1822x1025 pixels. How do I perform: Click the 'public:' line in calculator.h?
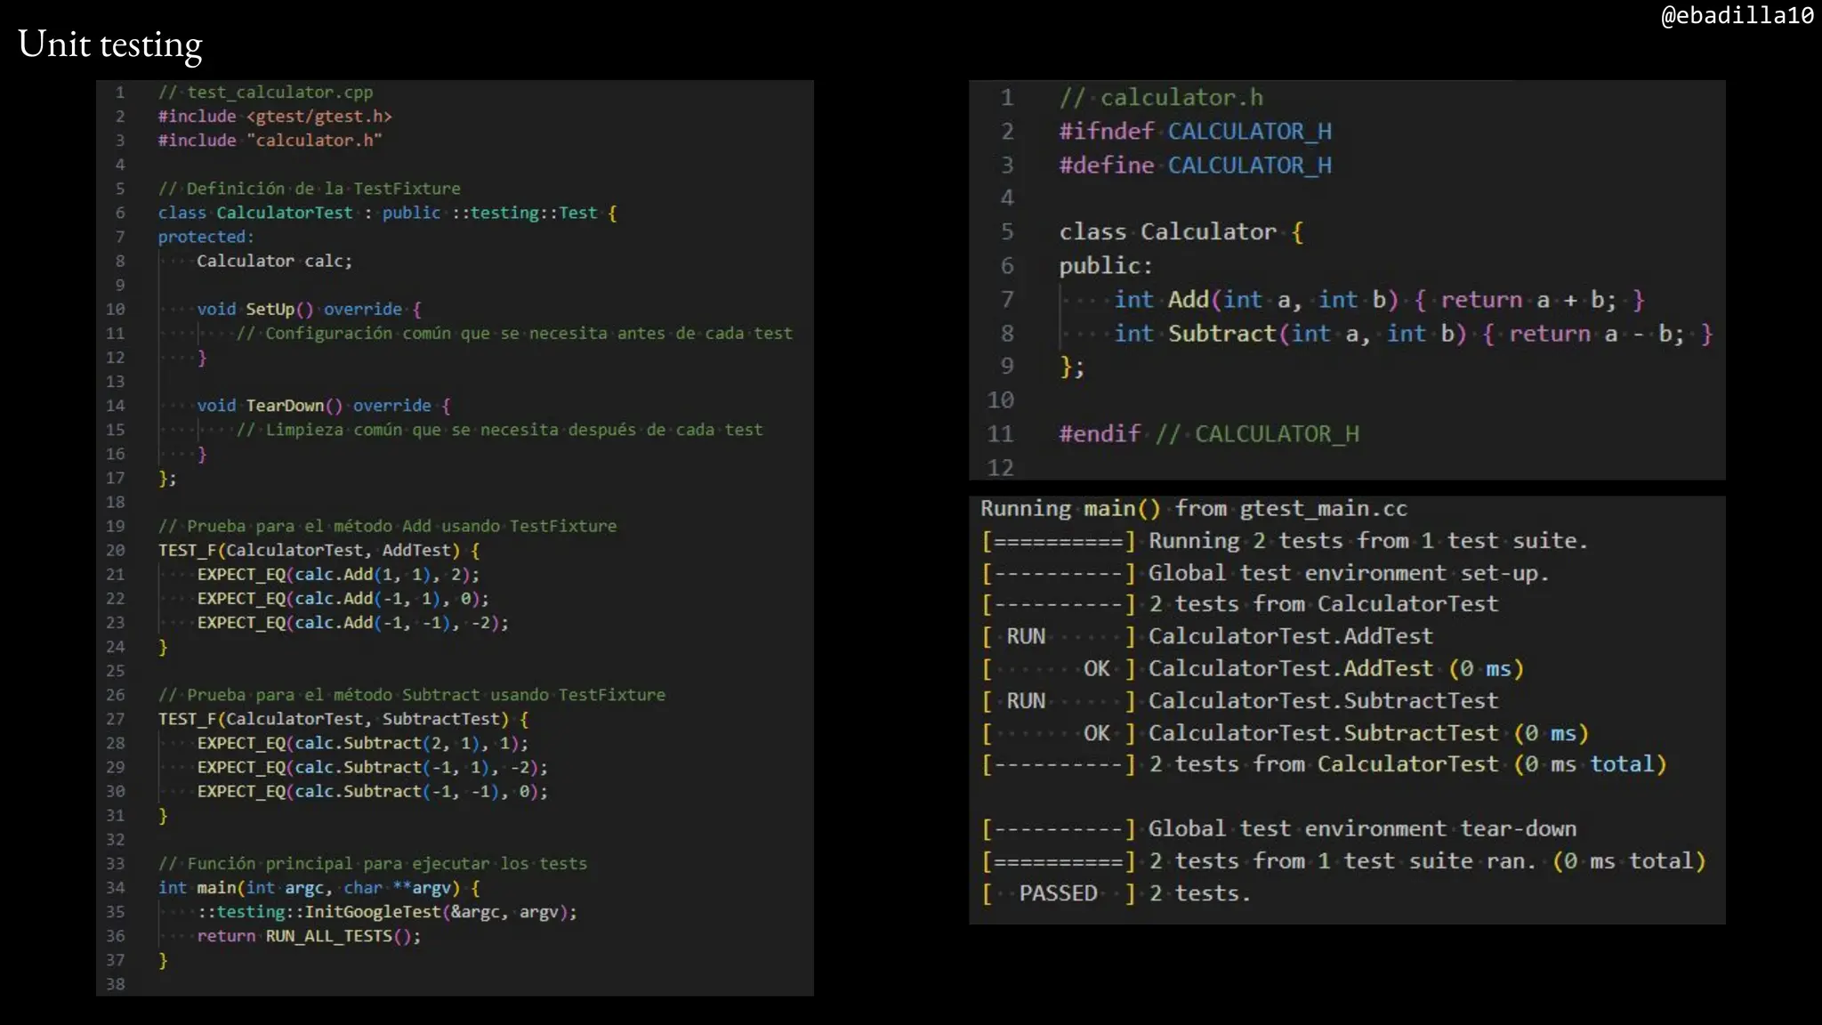(1105, 265)
